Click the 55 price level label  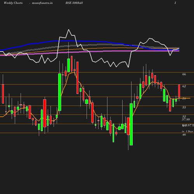[x=184, y=107]
